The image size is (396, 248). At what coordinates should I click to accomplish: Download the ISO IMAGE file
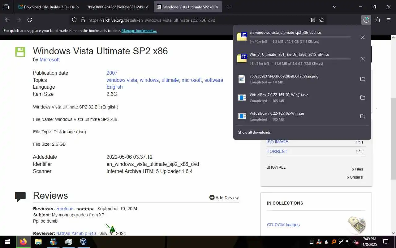[x=278, y=142]
